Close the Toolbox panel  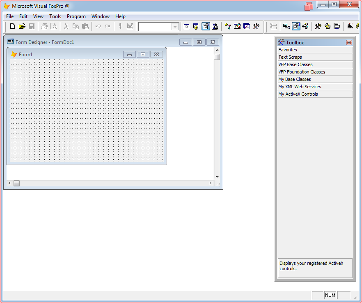click(x=349, y=43)
